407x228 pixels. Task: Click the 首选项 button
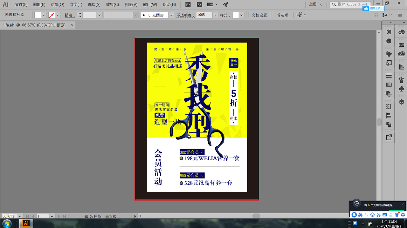click(x=282, y=15)
